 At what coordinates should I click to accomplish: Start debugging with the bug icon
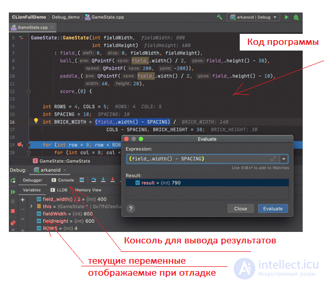296,17
